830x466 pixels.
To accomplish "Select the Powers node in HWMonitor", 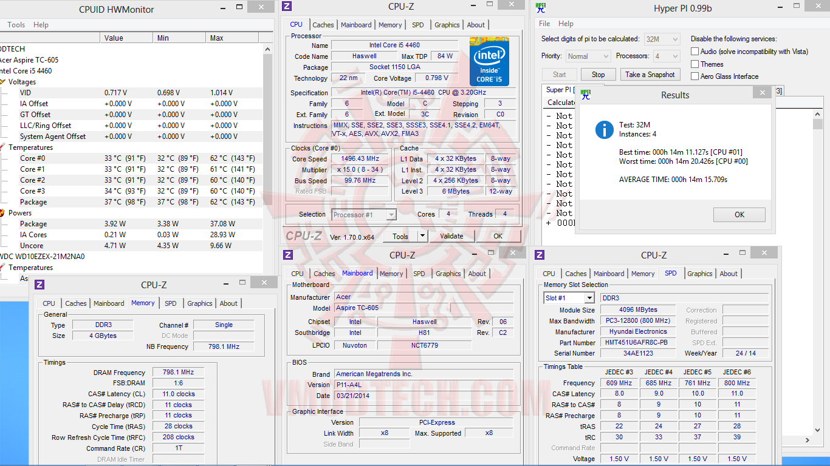I will click(20, 213).
